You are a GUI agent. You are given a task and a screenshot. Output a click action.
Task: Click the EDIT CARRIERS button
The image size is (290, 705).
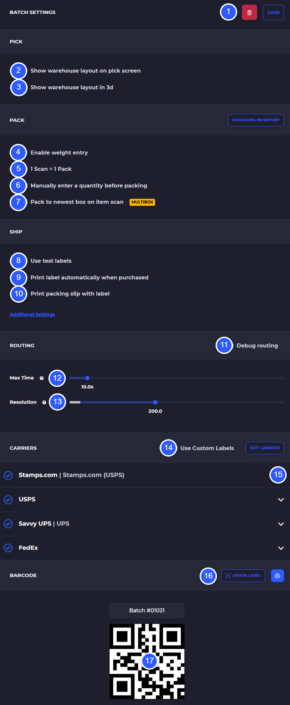point(265,448)
